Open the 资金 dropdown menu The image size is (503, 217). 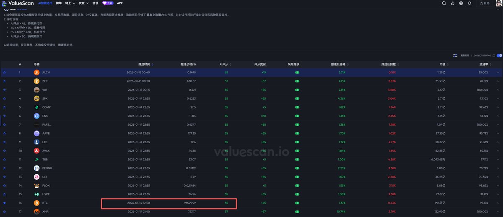[x=84, y=3]
